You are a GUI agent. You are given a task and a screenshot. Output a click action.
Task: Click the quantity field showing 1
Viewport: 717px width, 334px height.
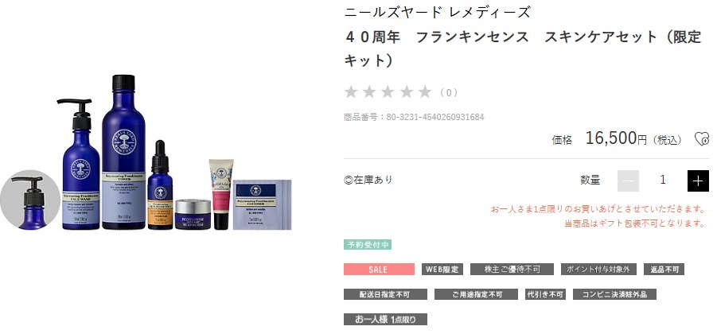tap(663, 180)
